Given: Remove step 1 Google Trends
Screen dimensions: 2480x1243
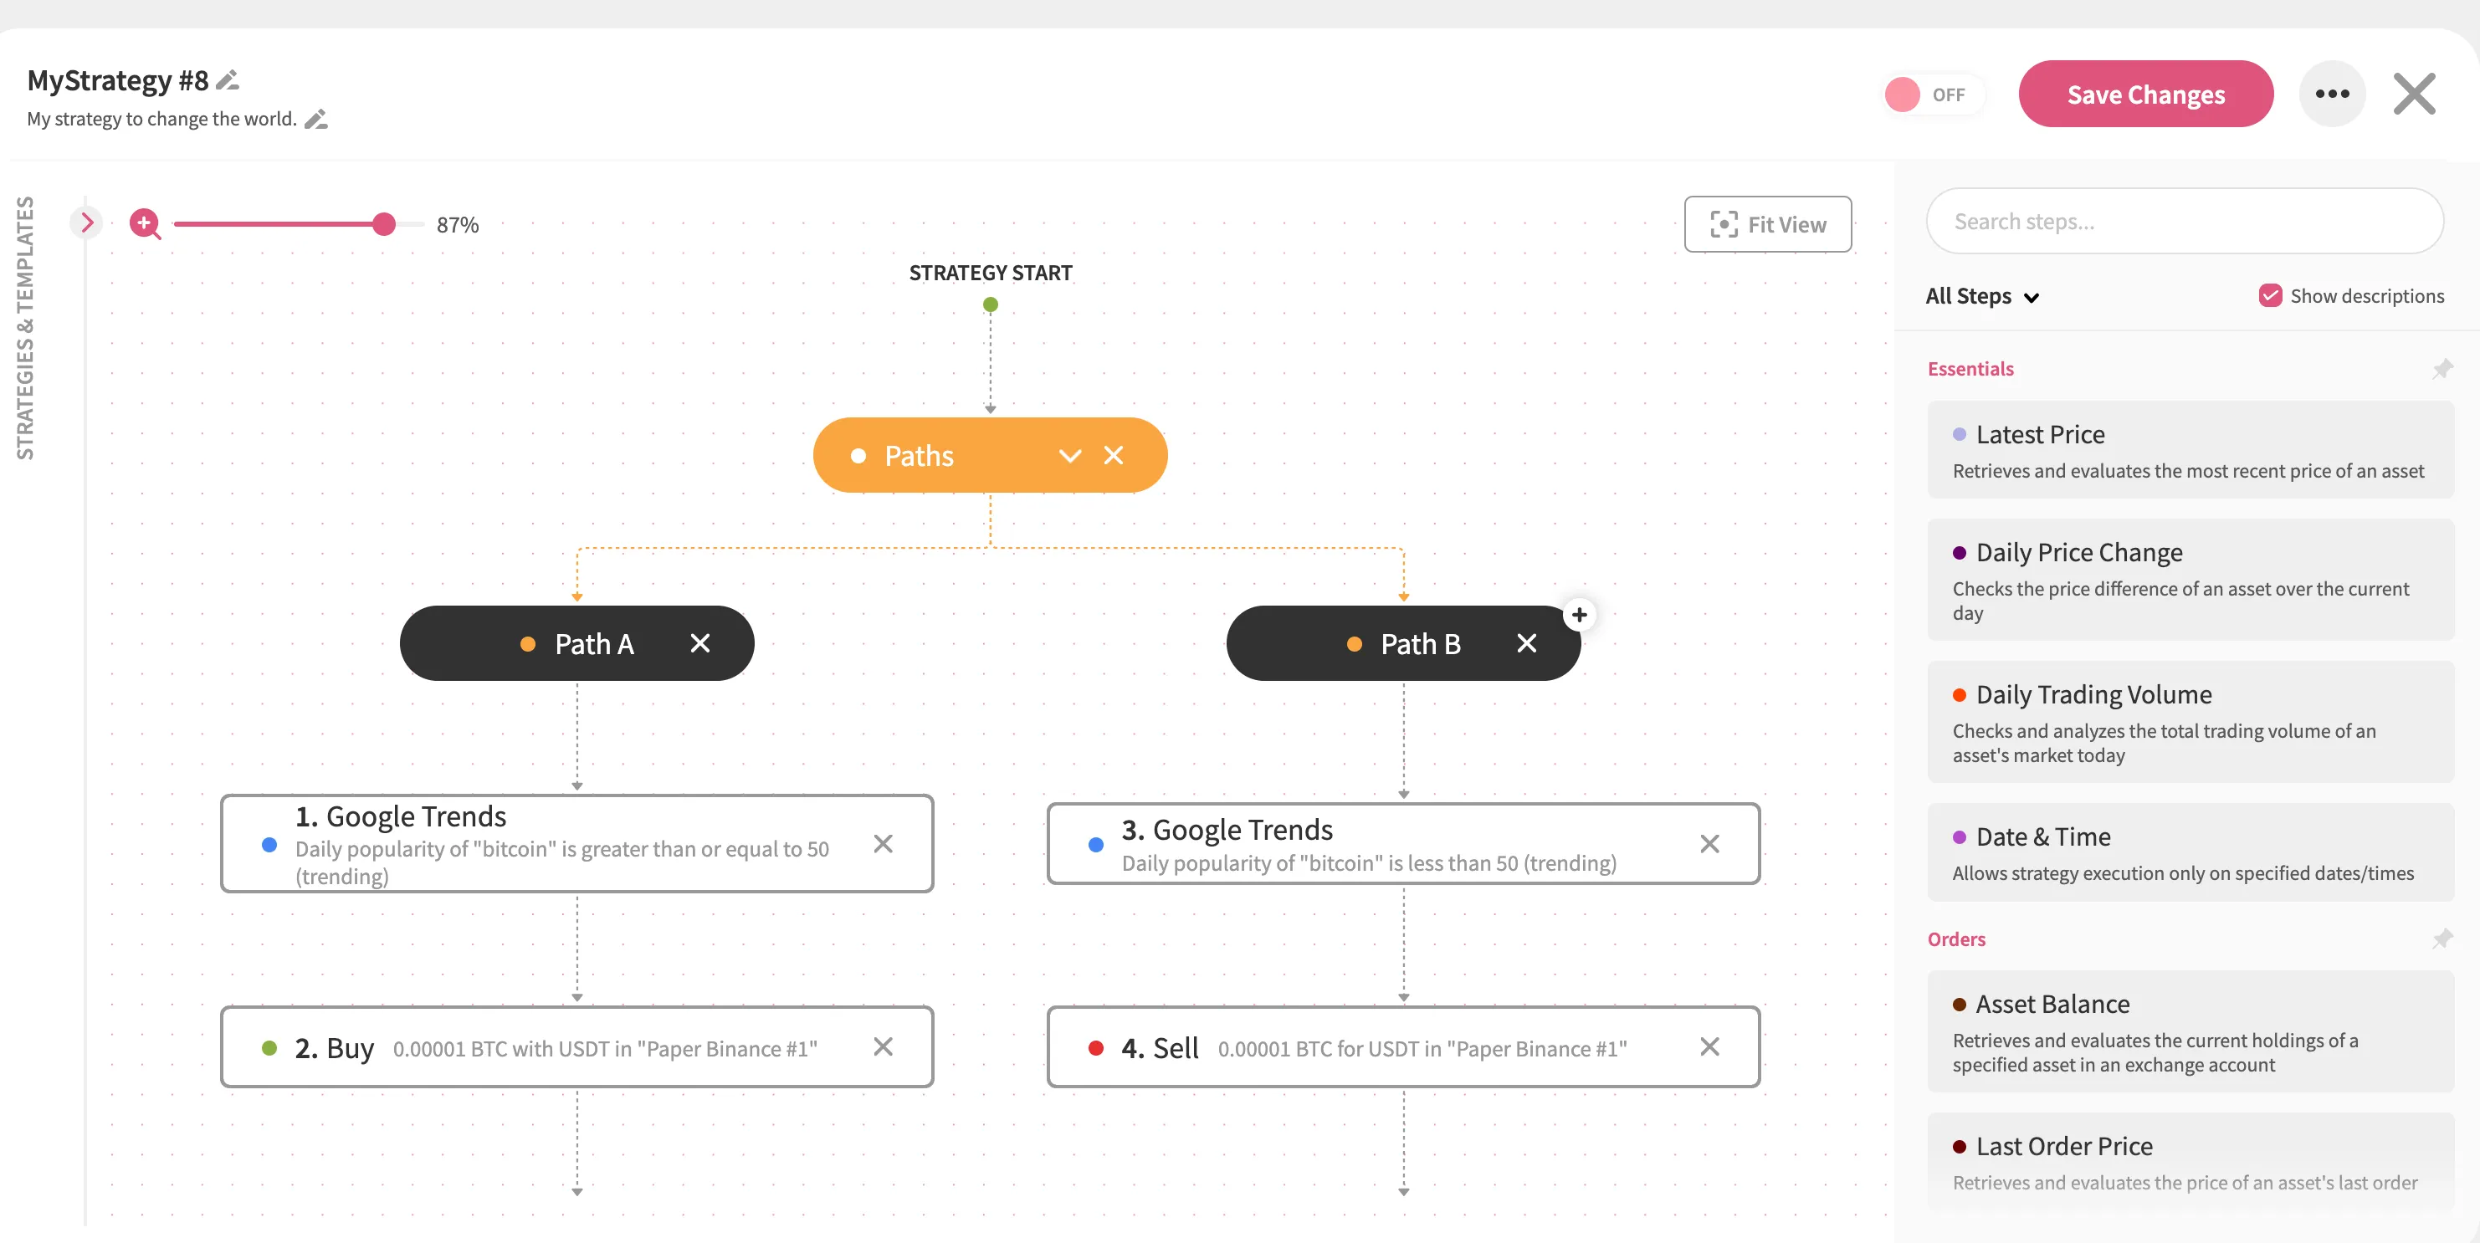Looking at the screenshot, I should [883, 844].
